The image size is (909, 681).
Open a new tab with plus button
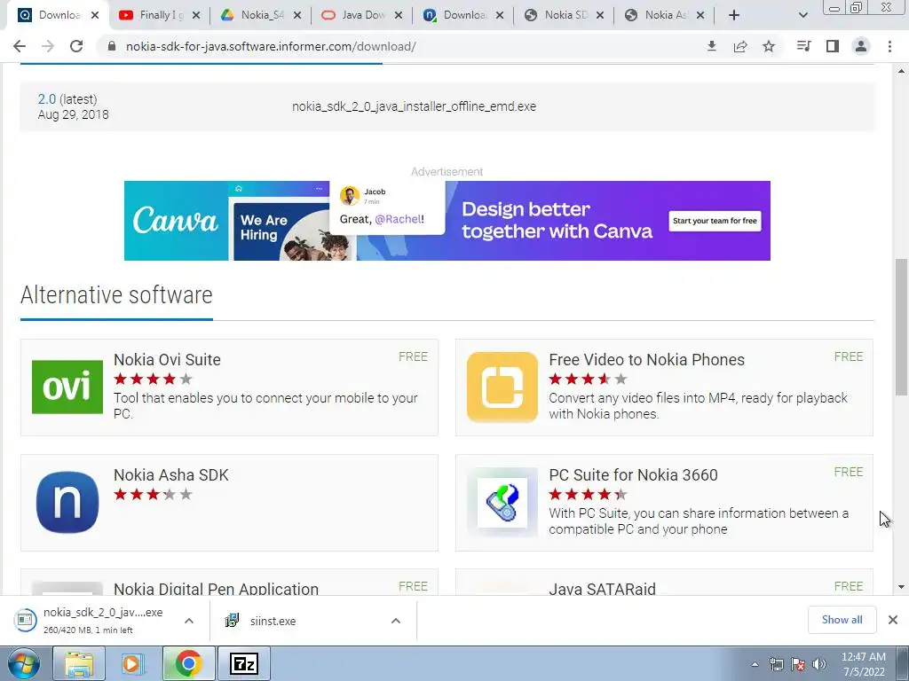pyautogui.click(x=734, y=15)
